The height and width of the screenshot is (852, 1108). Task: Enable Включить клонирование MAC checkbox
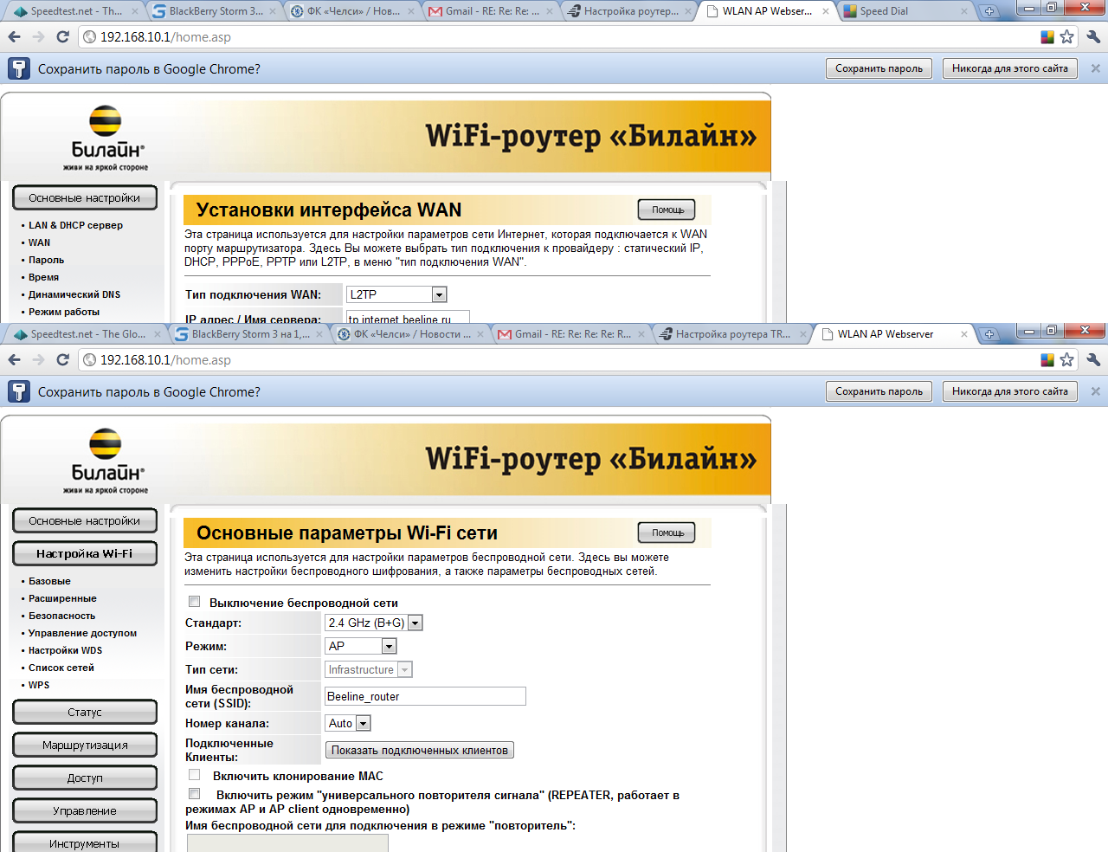pos(194,775)
